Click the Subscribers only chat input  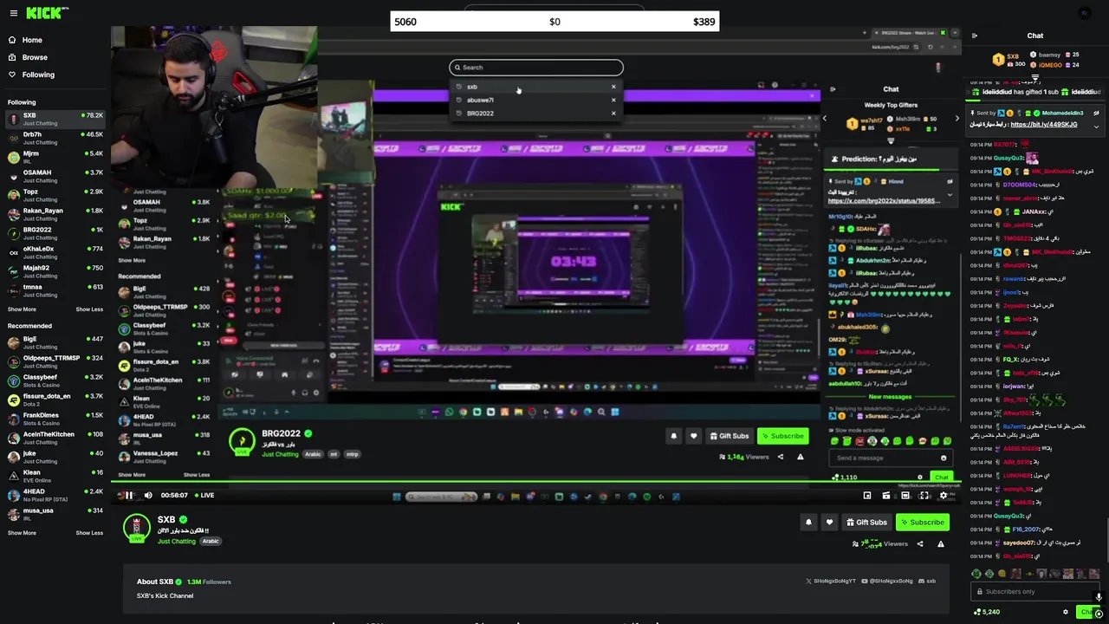[x=1037, y=592]
